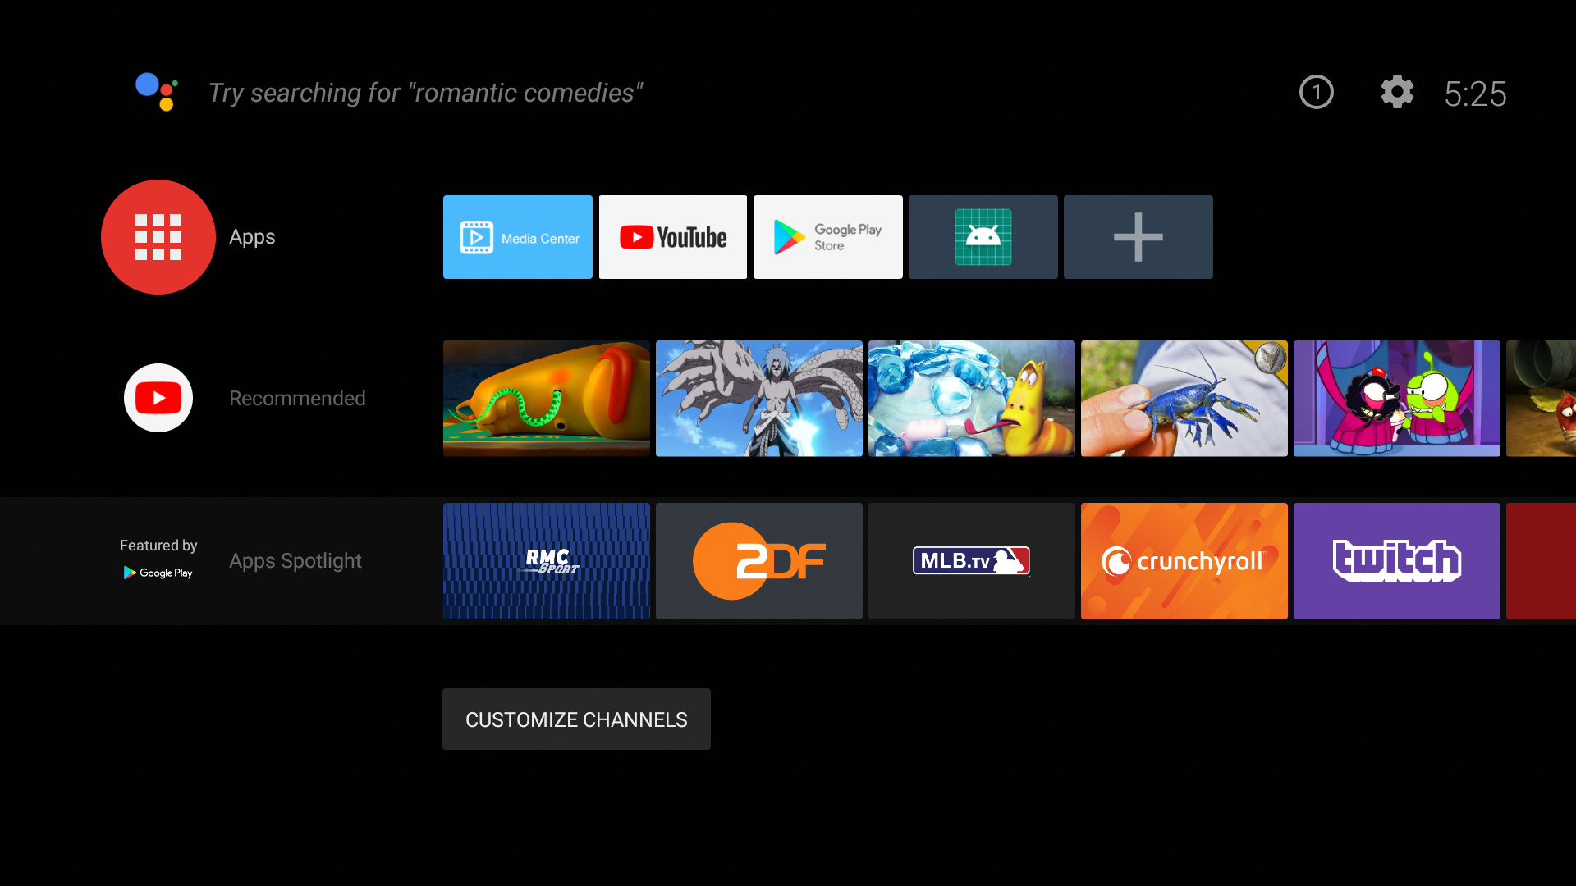This screenshot has width=1576, height=886.
Task: Select the Android sideload app icon
Action: tap(983, 237)
